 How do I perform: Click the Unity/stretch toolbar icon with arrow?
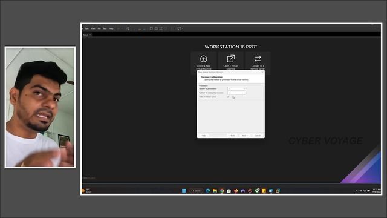(x=180, y=28)
